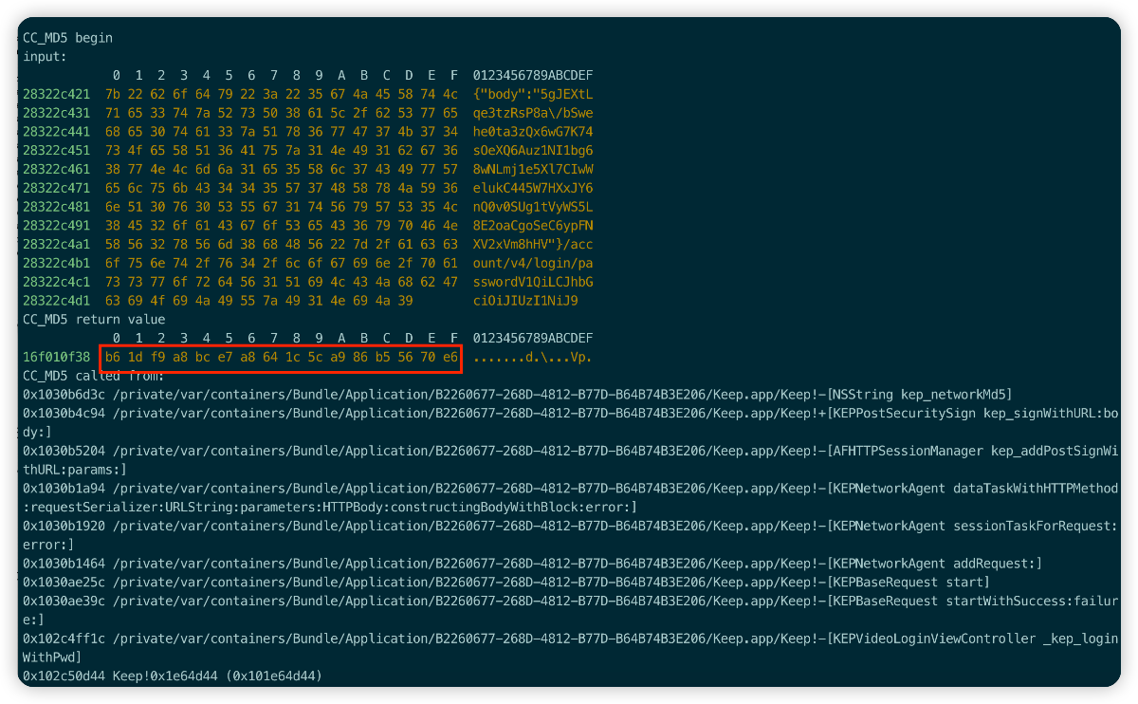Viewport: 1138px width, 704px height.
Task: Click hex bytes '63 69 4f 69' in row 28322c4d1
Action: [x=146, y=301]
